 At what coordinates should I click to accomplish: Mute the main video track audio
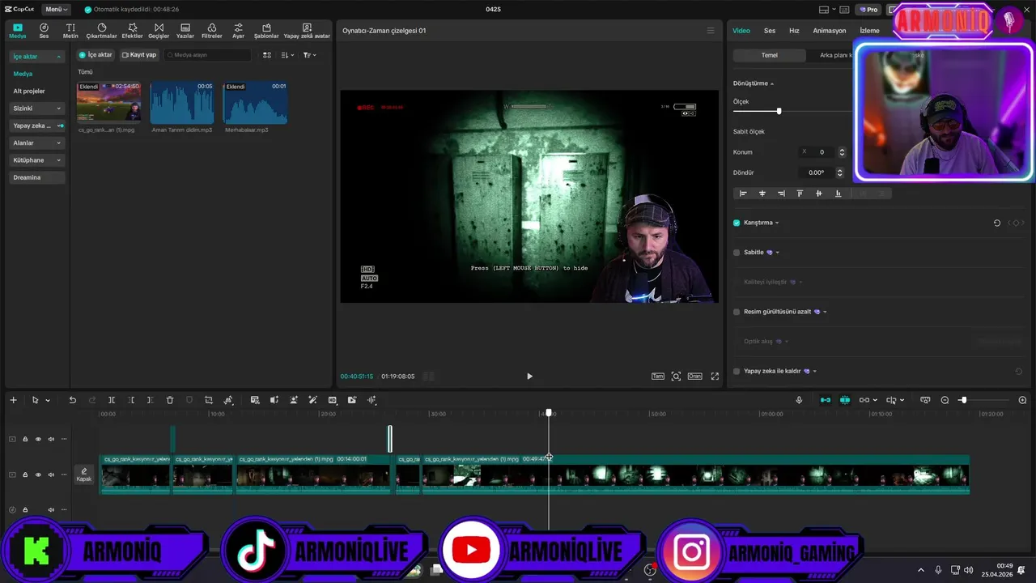coord(51,474)
